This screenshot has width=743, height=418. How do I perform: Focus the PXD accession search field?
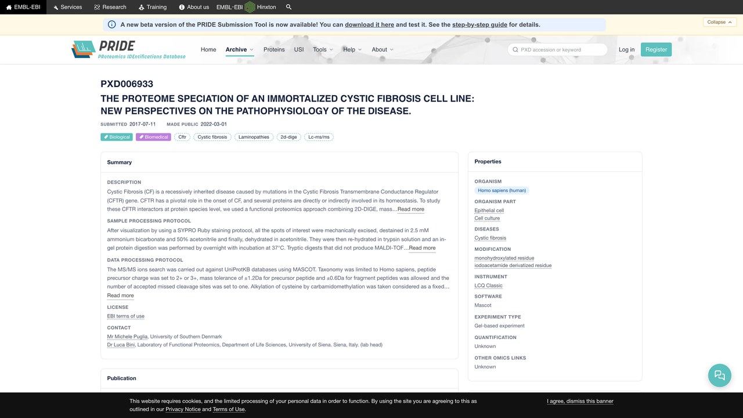[557, 49]
